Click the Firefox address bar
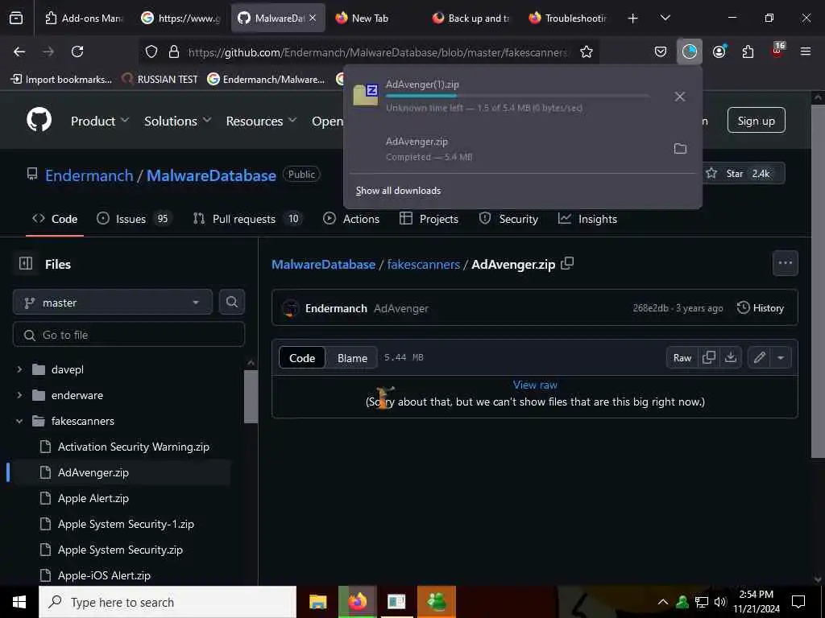 [x=378, y=52]
